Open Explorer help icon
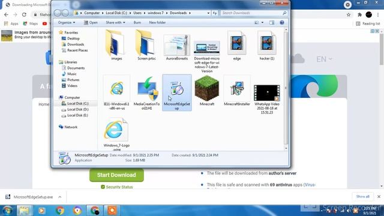This screenshot has width=384, height=216. [x=282, y=23]
